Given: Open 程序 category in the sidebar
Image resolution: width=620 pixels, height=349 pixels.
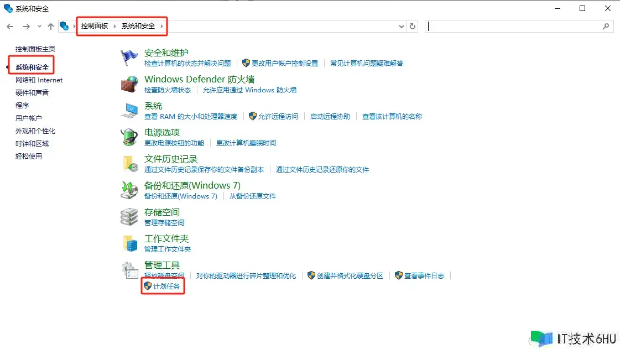Looking at the screenshot, I should coord(22,106).
